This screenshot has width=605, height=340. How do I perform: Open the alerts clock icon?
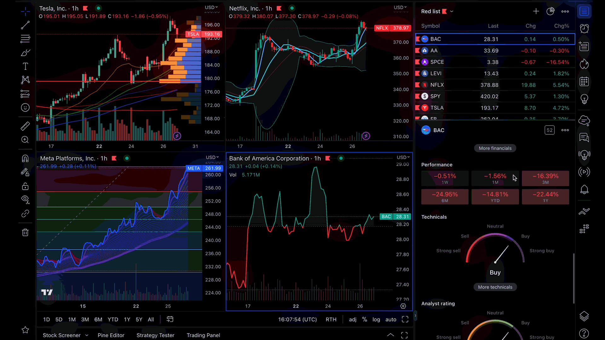pos(584,29)
